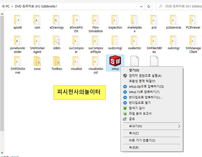Viewport: 202px width, 157px height.
Task: Open the address bar history dropdown
Action: coord(141,6)
